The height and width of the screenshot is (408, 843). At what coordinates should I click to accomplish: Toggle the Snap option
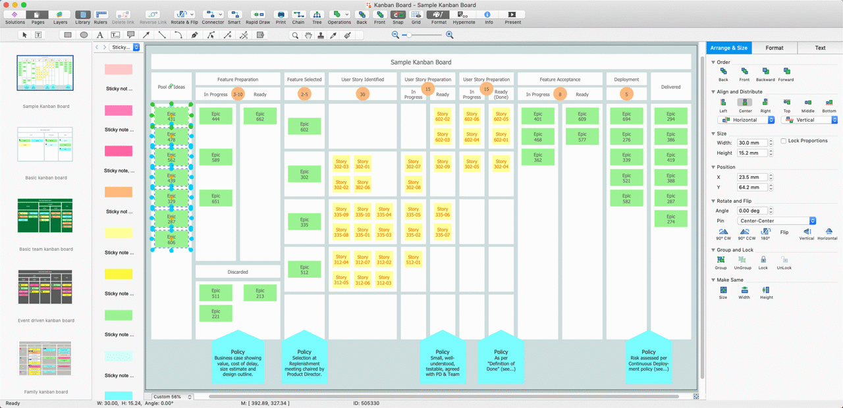(398, 14)
